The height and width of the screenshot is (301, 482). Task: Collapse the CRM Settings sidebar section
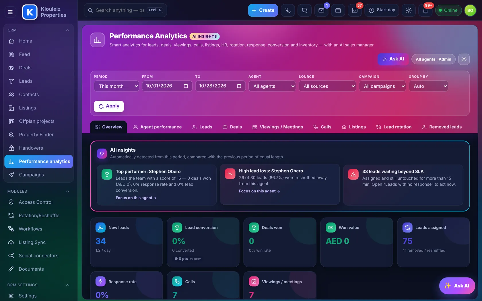click(68, 285)
